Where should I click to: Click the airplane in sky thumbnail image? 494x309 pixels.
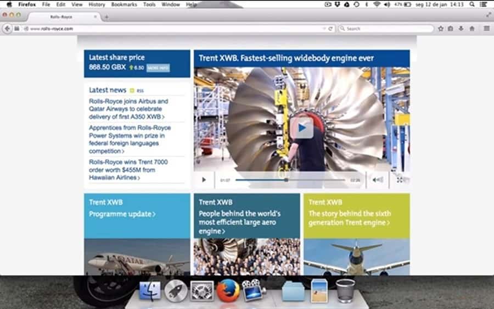[x=357, y=257]
